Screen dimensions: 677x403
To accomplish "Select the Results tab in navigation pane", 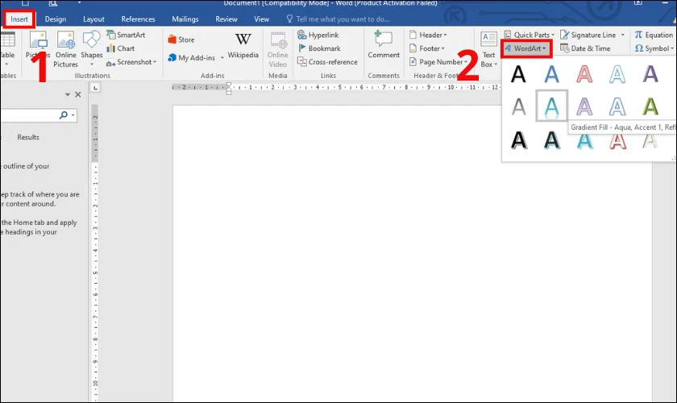I will click(28, 137).
